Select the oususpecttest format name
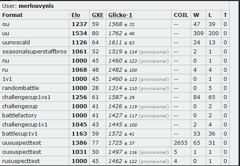This screenshot has width=240, height=166. click(x=22, y=152)
